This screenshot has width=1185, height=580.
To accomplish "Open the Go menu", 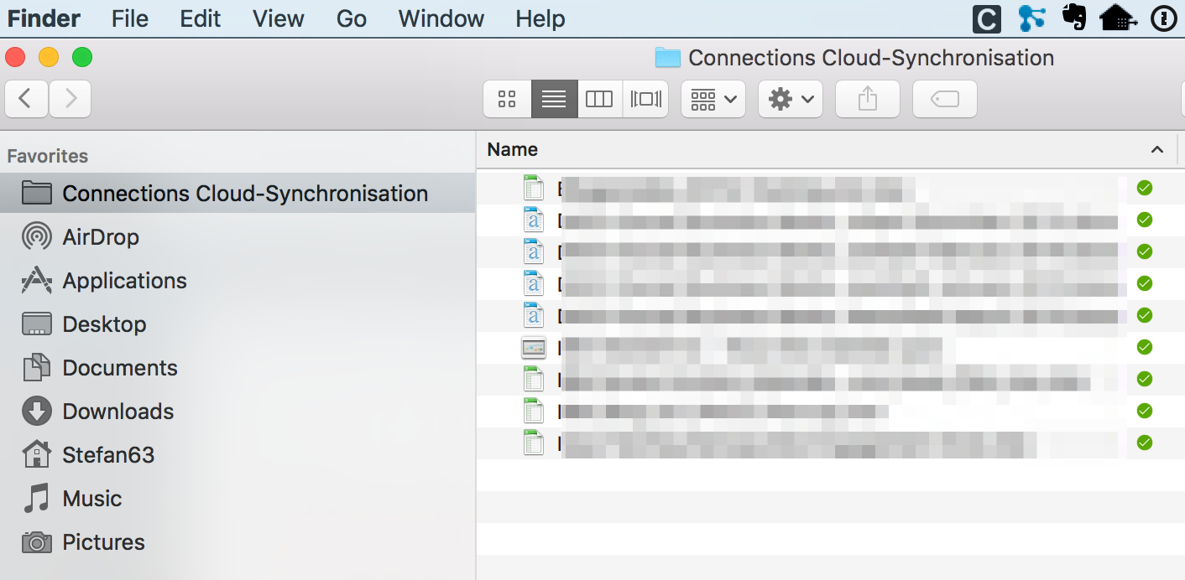I will pyautogui.click(x=351, y=18).
